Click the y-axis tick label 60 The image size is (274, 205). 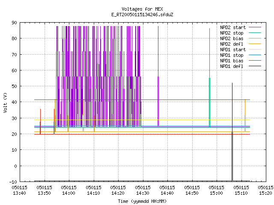point(14,70)
